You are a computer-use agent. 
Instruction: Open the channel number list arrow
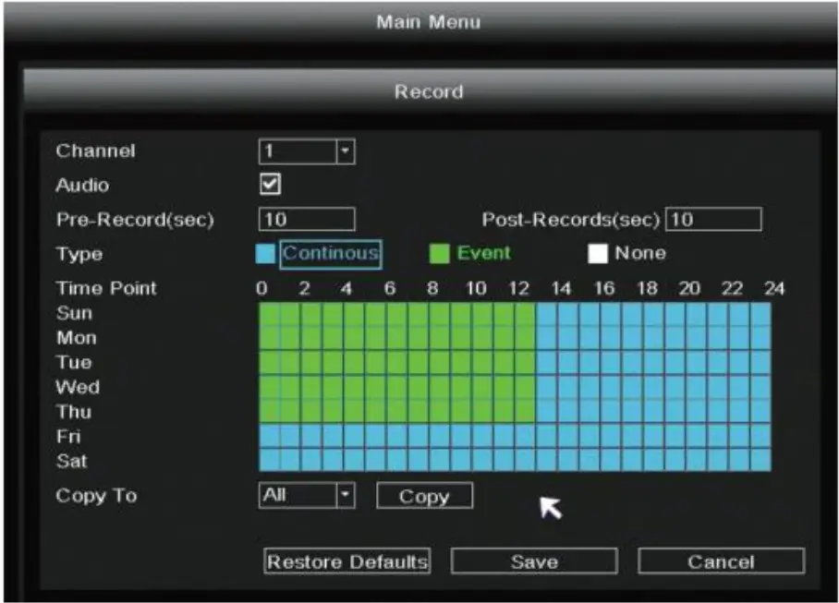[345, 151]
